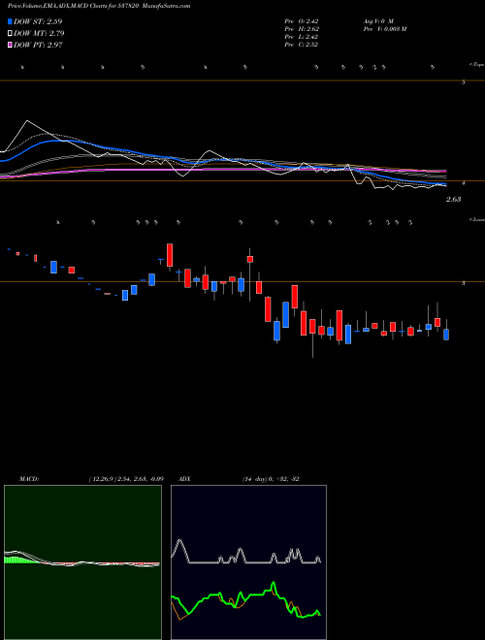This screenshot has height=640, width=485.
Task: Click the MACD parameters '(12,26,9) 2.54, 2.63, -0.09'
Action: (x=126, y=479)
